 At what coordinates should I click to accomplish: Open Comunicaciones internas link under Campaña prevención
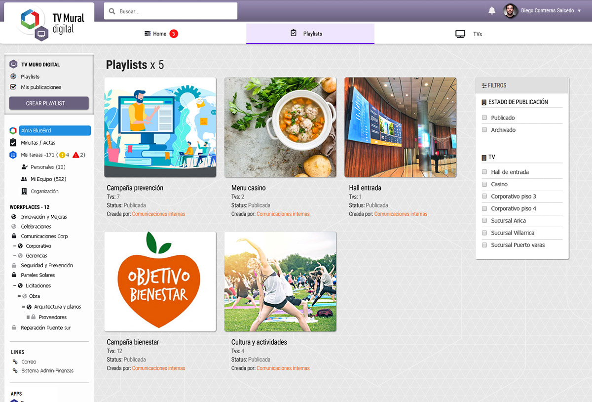(158, 214)
